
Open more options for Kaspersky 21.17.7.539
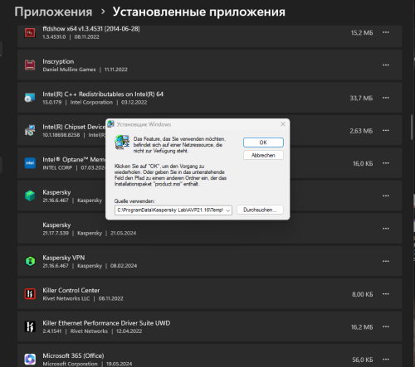pos(386,229)
